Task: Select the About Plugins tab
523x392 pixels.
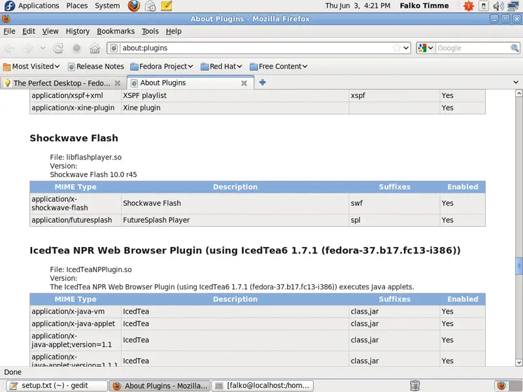Action: tap(190, 83)
